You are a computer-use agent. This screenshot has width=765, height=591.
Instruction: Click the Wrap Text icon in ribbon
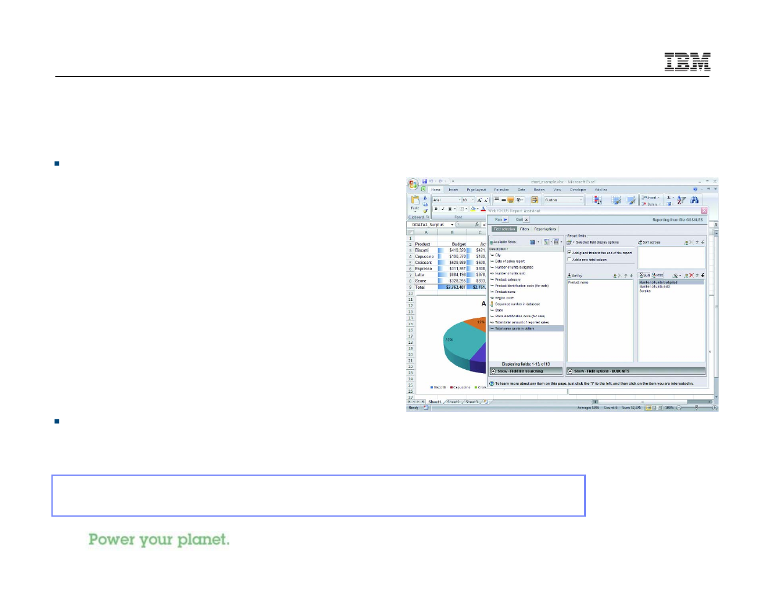535,200
